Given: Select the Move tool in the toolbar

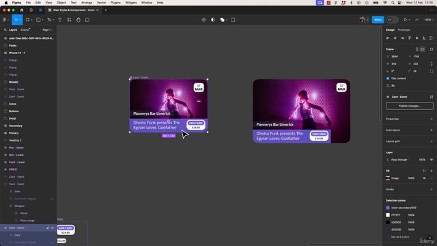Looking at the screenshot, I should click(x=16, y=20).
